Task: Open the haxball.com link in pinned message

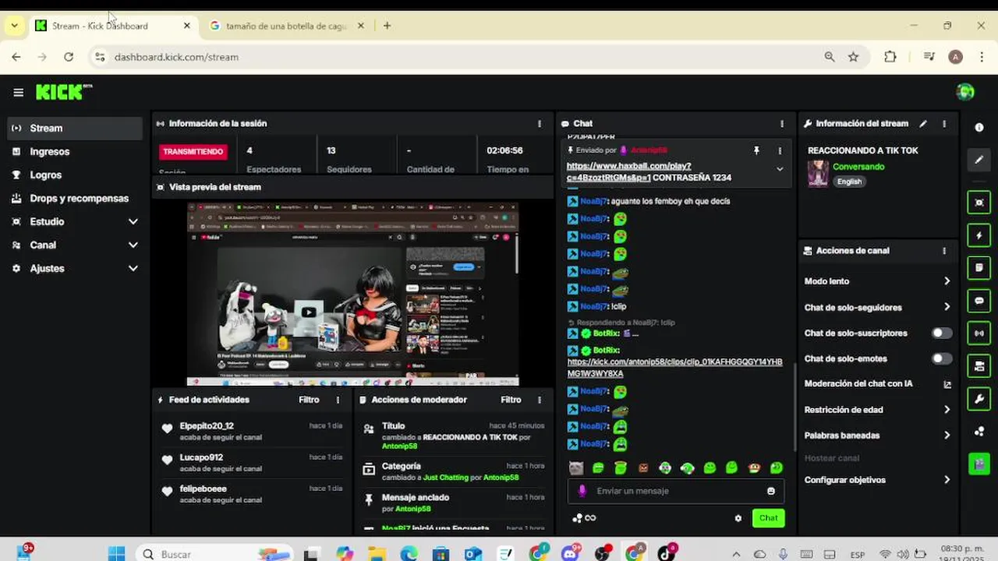Action: click(628, 171)
